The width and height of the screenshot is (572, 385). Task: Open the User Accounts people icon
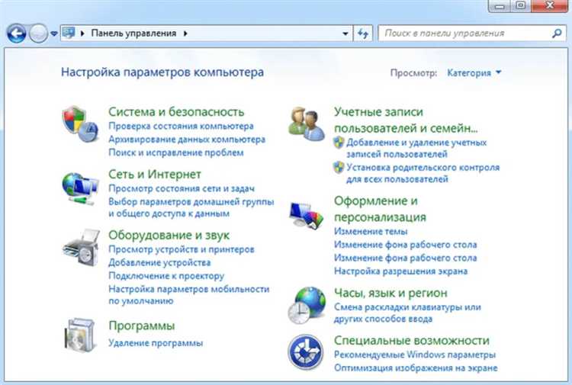point(307,124)
